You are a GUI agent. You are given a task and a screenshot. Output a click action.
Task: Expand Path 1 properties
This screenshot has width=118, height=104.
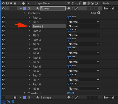point(29,17)
